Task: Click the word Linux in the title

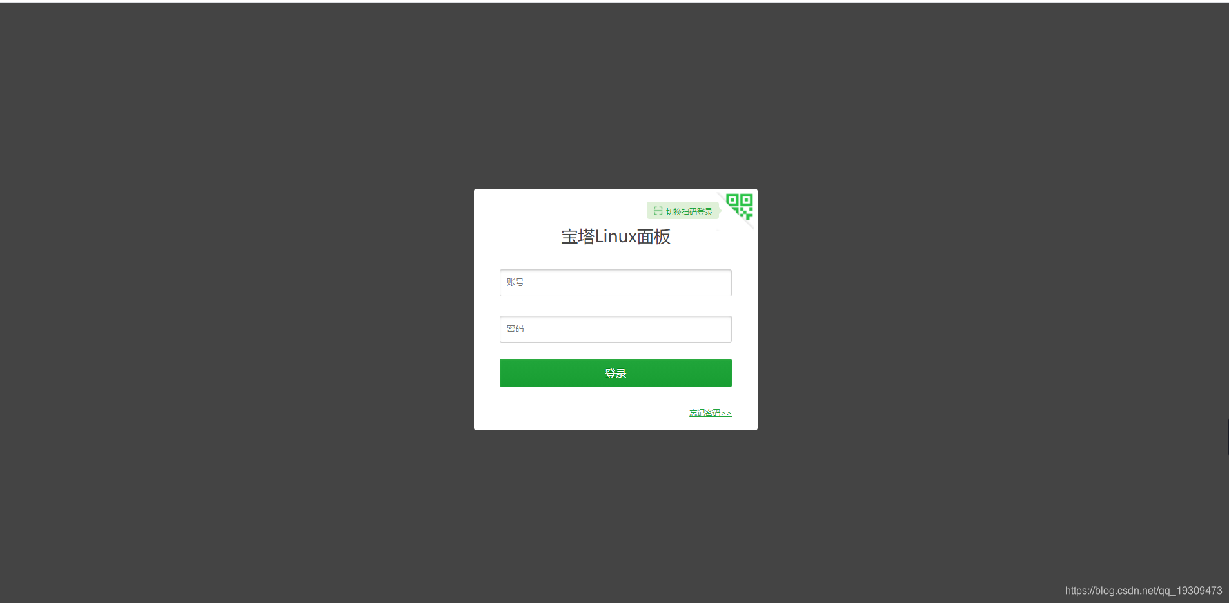Action: (x=616, y=236)
